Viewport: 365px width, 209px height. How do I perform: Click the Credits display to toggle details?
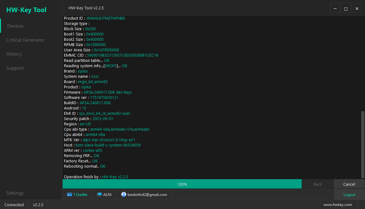click(x=77, y=194)
